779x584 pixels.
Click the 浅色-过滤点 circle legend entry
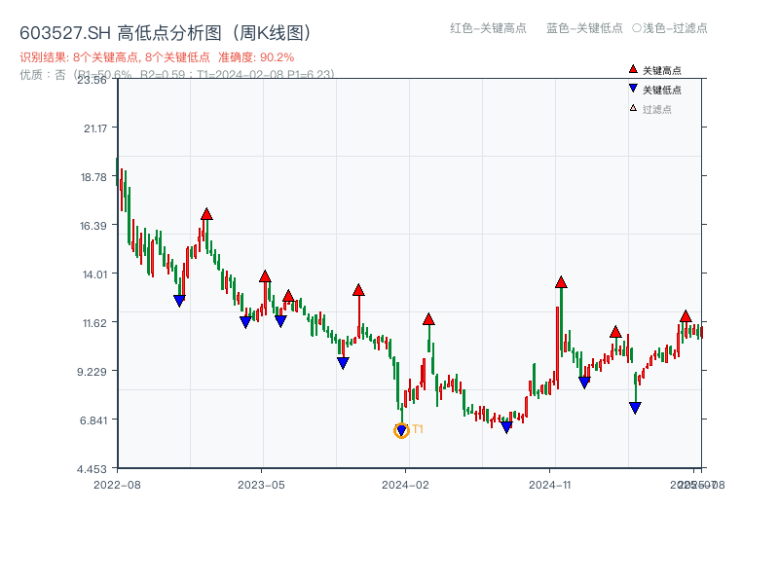670,28
